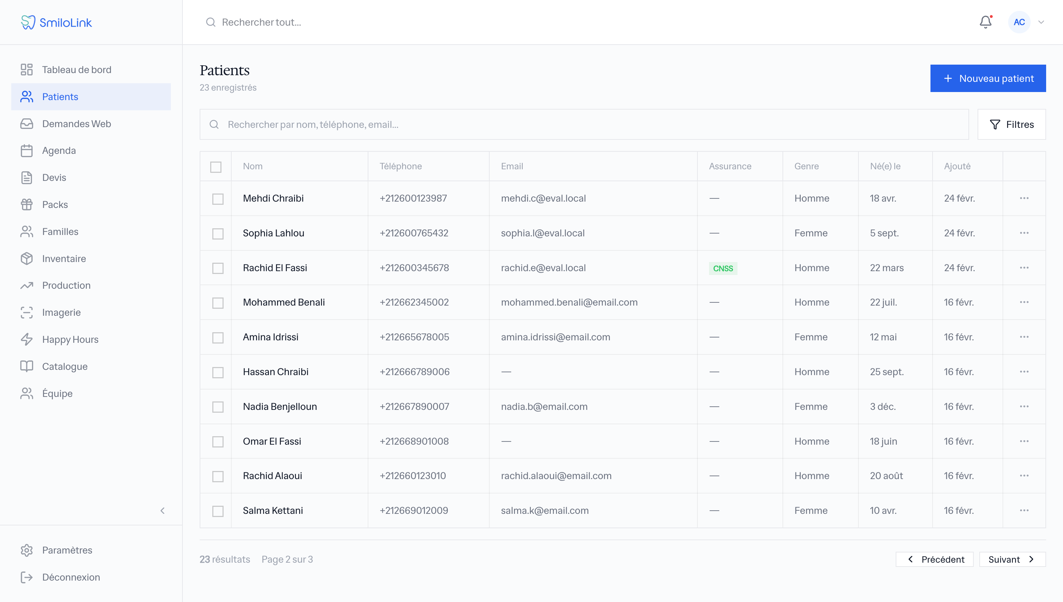Image resolution: width=1063 pixels, height=602 pixels.
Task: Open row actions menu for Mehdi Chraibi
Action: pyautogui.click(x=1024, y=198)
